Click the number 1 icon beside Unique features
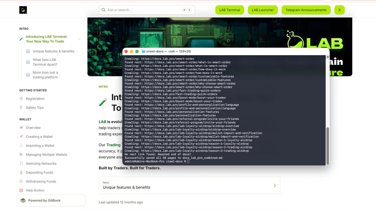Screen dimensions: 376x211 (28, 51)
